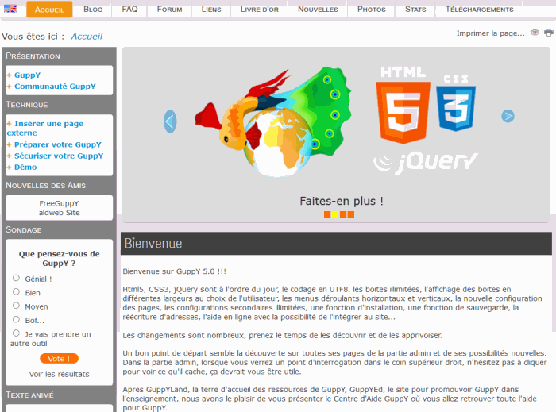Select the fourth slide indicator square
The width and height of the screenshot is (556, 412).
351,214
